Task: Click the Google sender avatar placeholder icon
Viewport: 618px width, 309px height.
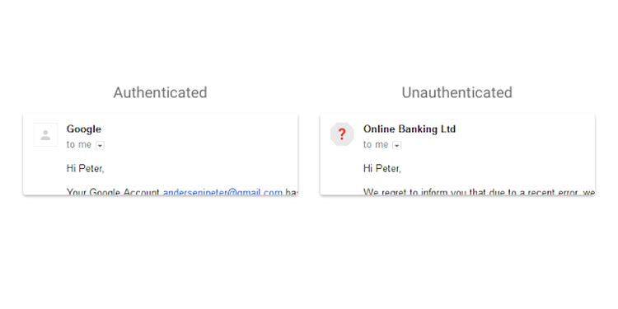Action: pos(45,135)
